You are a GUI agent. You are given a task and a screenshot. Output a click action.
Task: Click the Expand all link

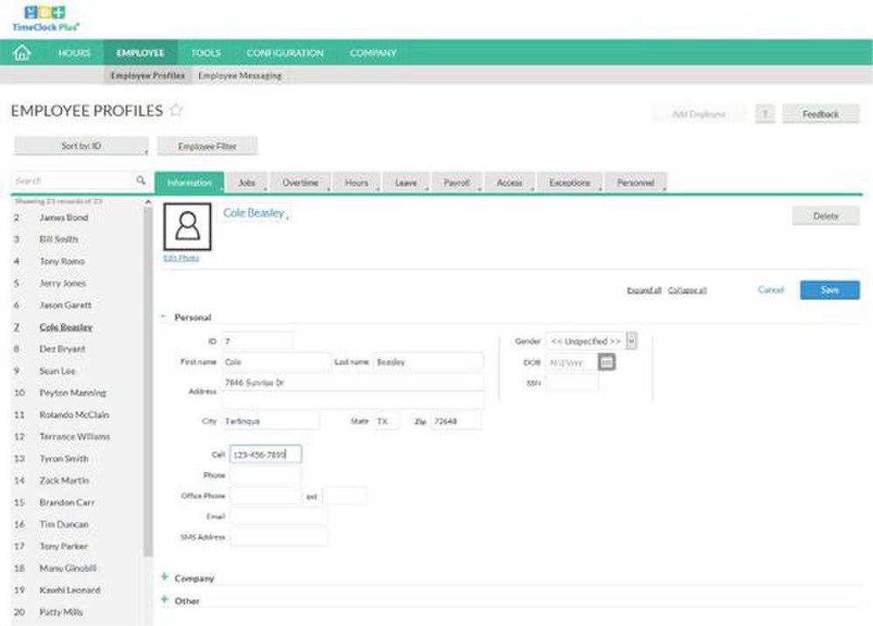click(643, 289)
